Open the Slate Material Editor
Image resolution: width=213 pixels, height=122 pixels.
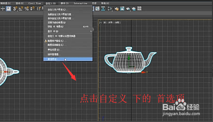pyautogui.click(x=110, y=9)
